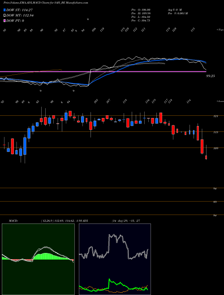Click the magenta horizontal DOW PT line
The image size is (224, 295).
click(103, 72)
